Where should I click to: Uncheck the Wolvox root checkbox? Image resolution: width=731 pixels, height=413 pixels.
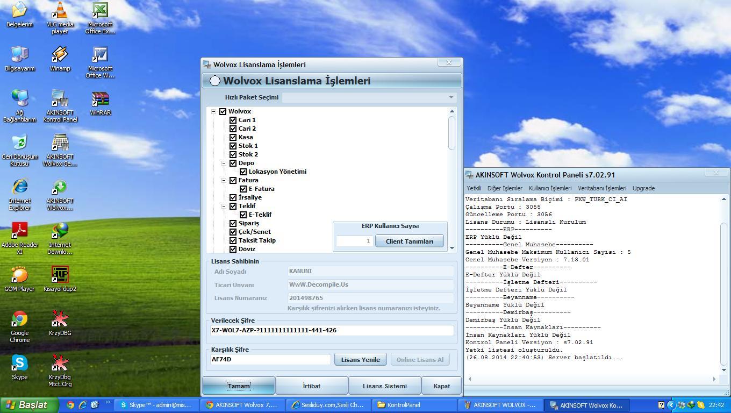(x=223, y=111)
